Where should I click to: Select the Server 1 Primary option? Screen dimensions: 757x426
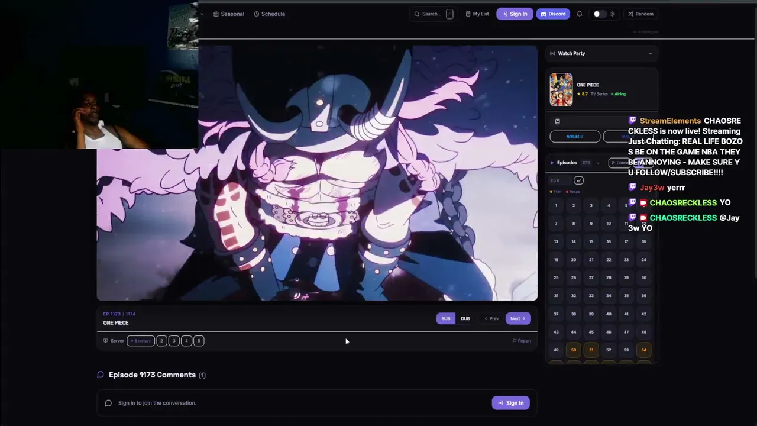tap(141, 341)
